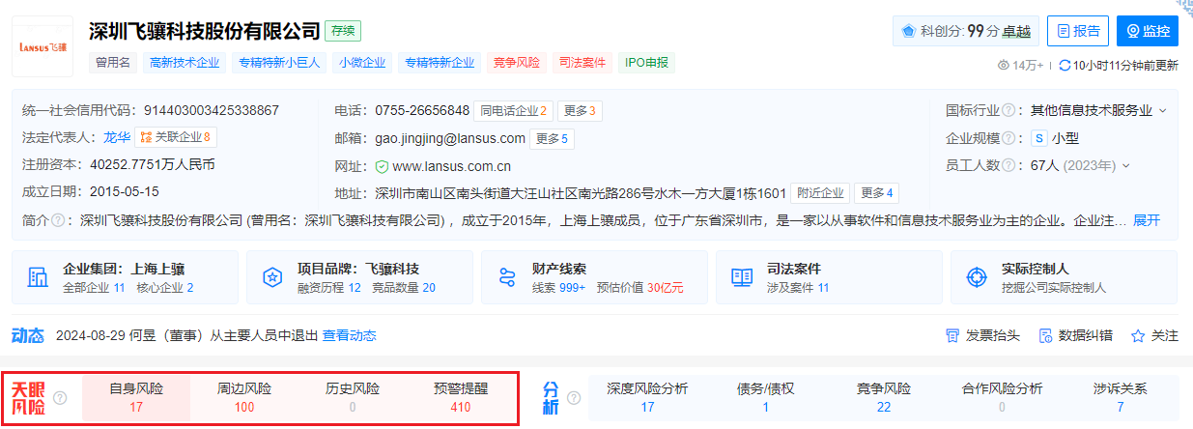Click the 企业集团 building icon
This screenshot has height=429, width=1193.
click(39, 277)
